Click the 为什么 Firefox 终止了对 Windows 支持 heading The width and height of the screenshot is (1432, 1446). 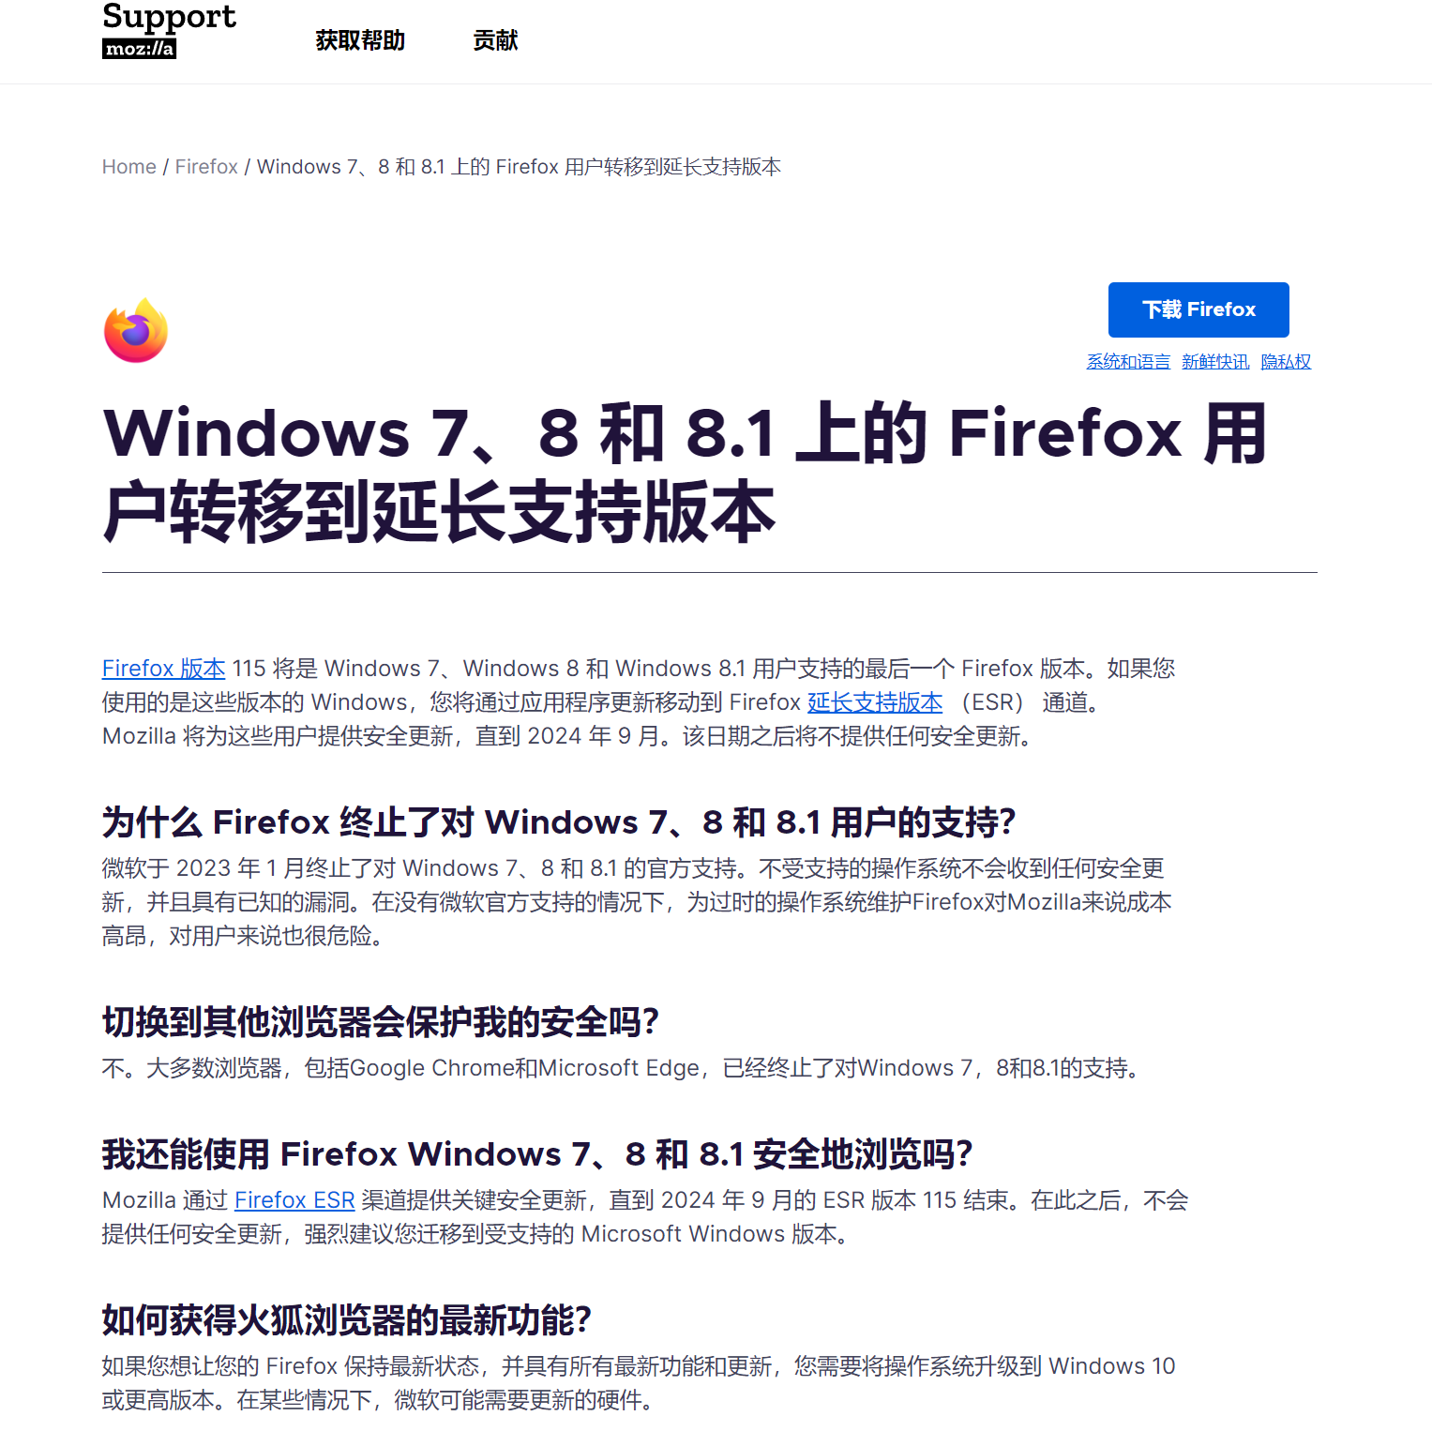(559, 822)
